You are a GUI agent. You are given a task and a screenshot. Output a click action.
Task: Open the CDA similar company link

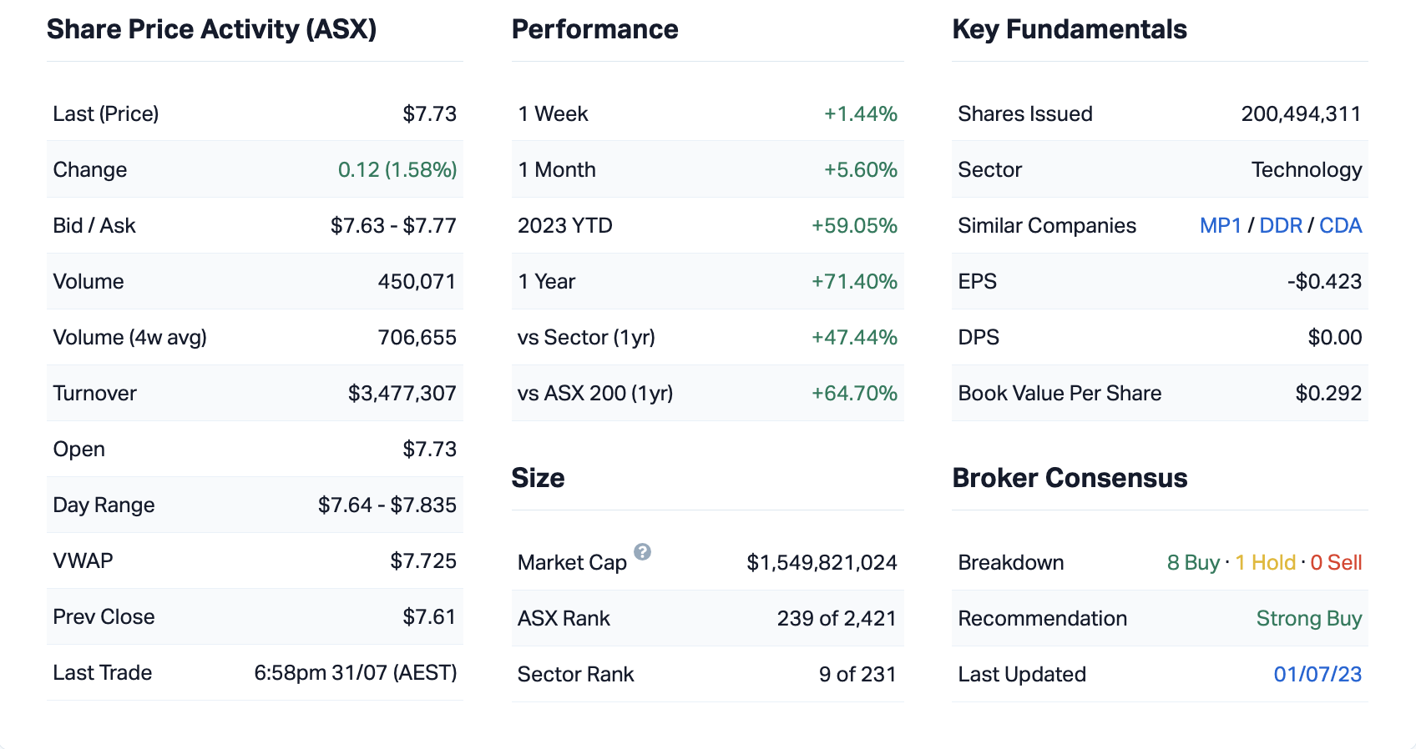(x=1340, y=226)
